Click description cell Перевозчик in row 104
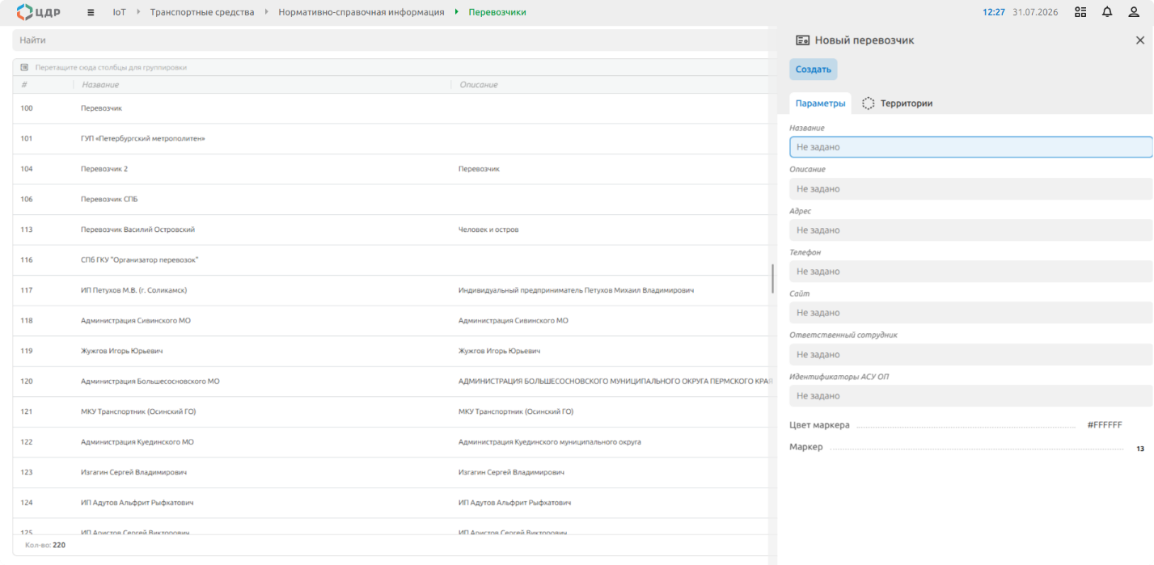 [x=479, y=169]
